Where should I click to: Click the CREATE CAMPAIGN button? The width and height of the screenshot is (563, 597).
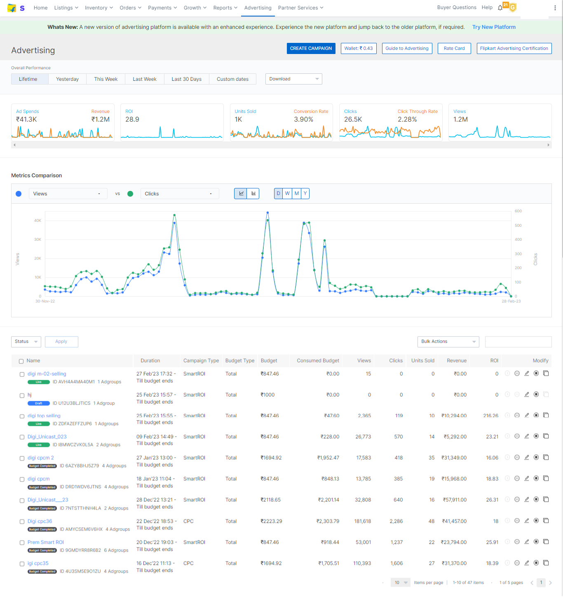[311, 48]
